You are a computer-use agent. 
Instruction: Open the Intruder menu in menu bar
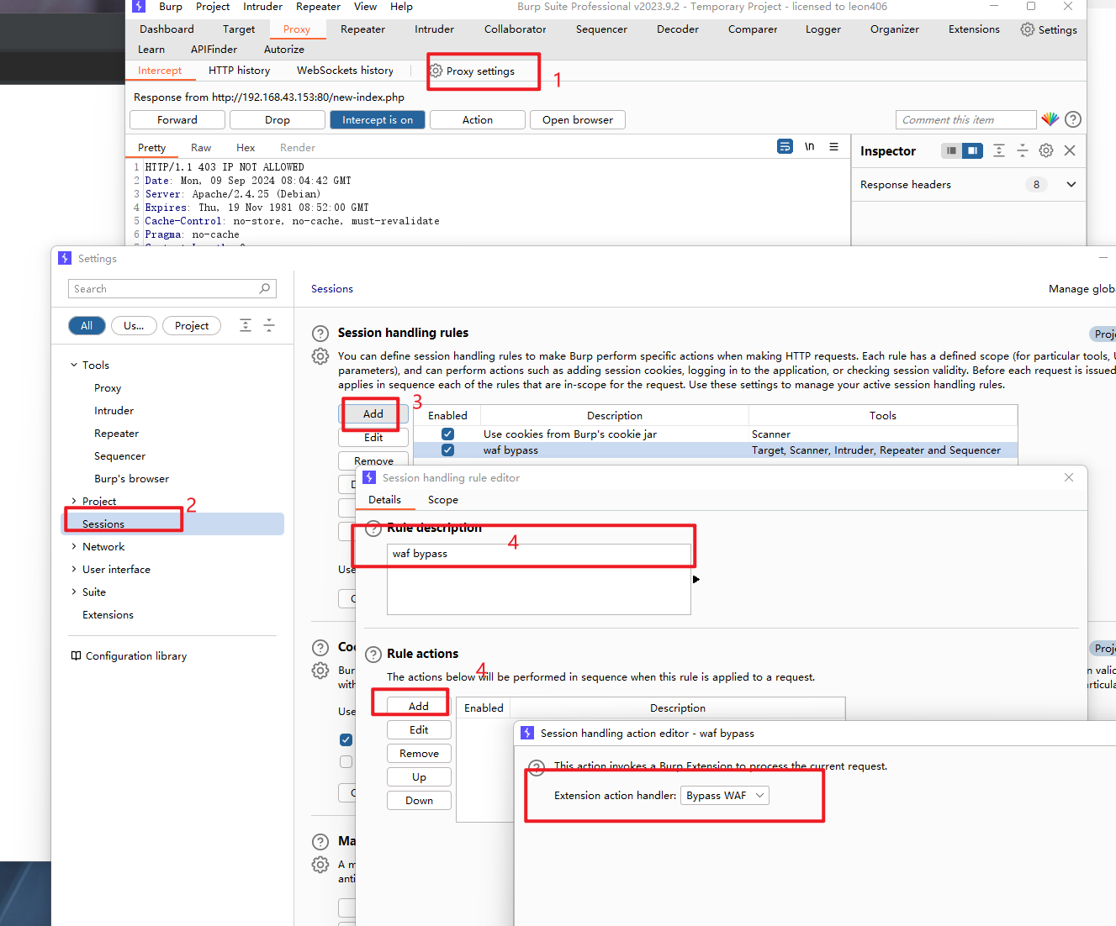pos(262,7)
